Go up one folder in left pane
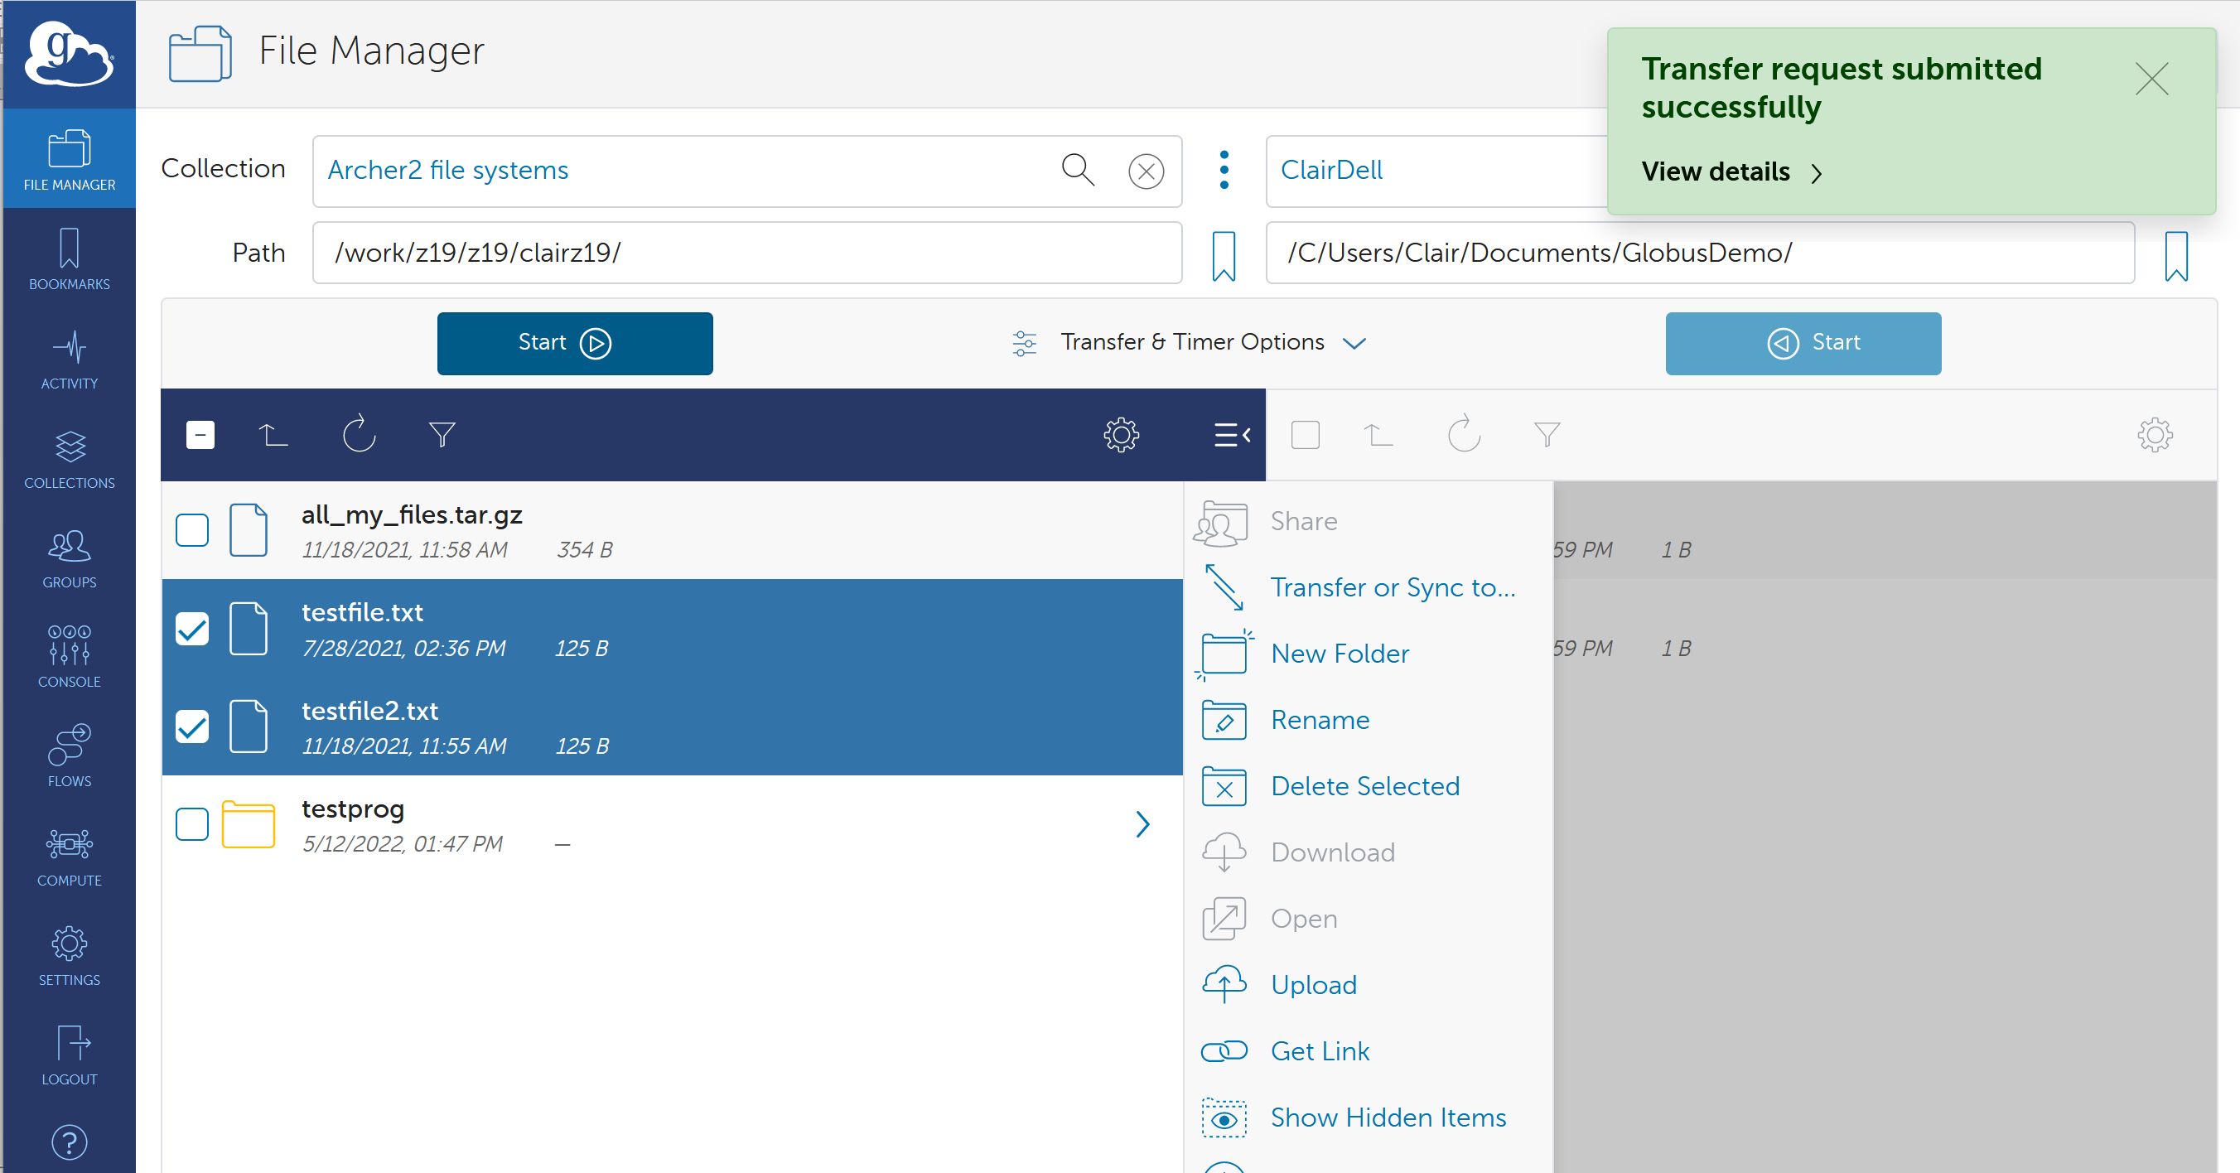Screen dimensions: 2240x1173 pos(273,434)
